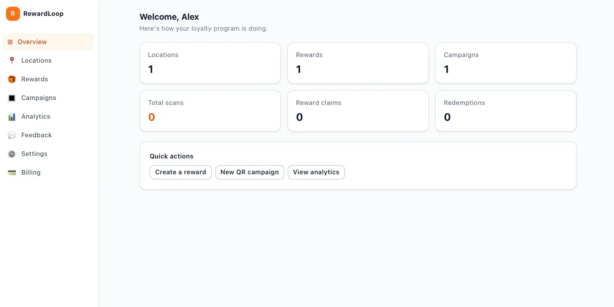The width and height of the screenshot is (614, 307).
Task: Open the Analytics sidebar label
Action: pyautogui.click(x=36, y=117)
